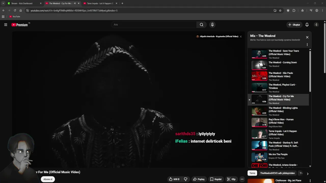Like the video with thumbs up
The height and width of the screenshot is (183, 326).
click(x=174, y=179)
